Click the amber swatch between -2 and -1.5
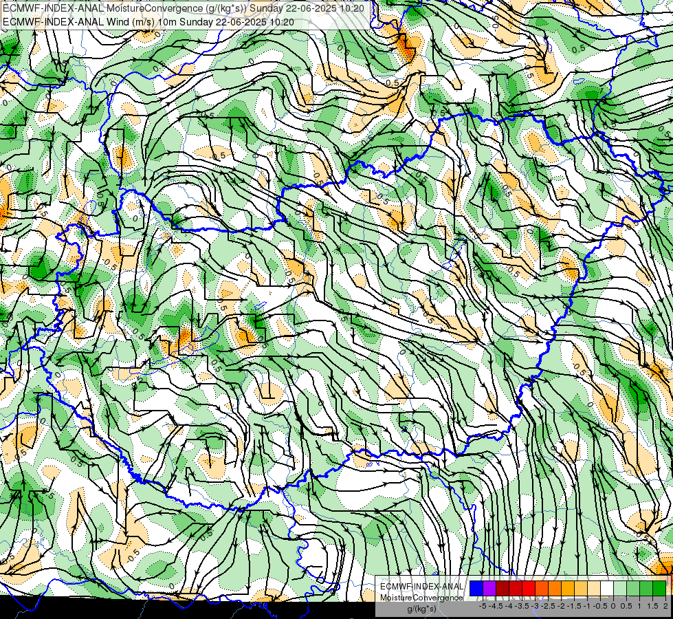The height and width of the screenshot is (619, 673). pos(568,588)
